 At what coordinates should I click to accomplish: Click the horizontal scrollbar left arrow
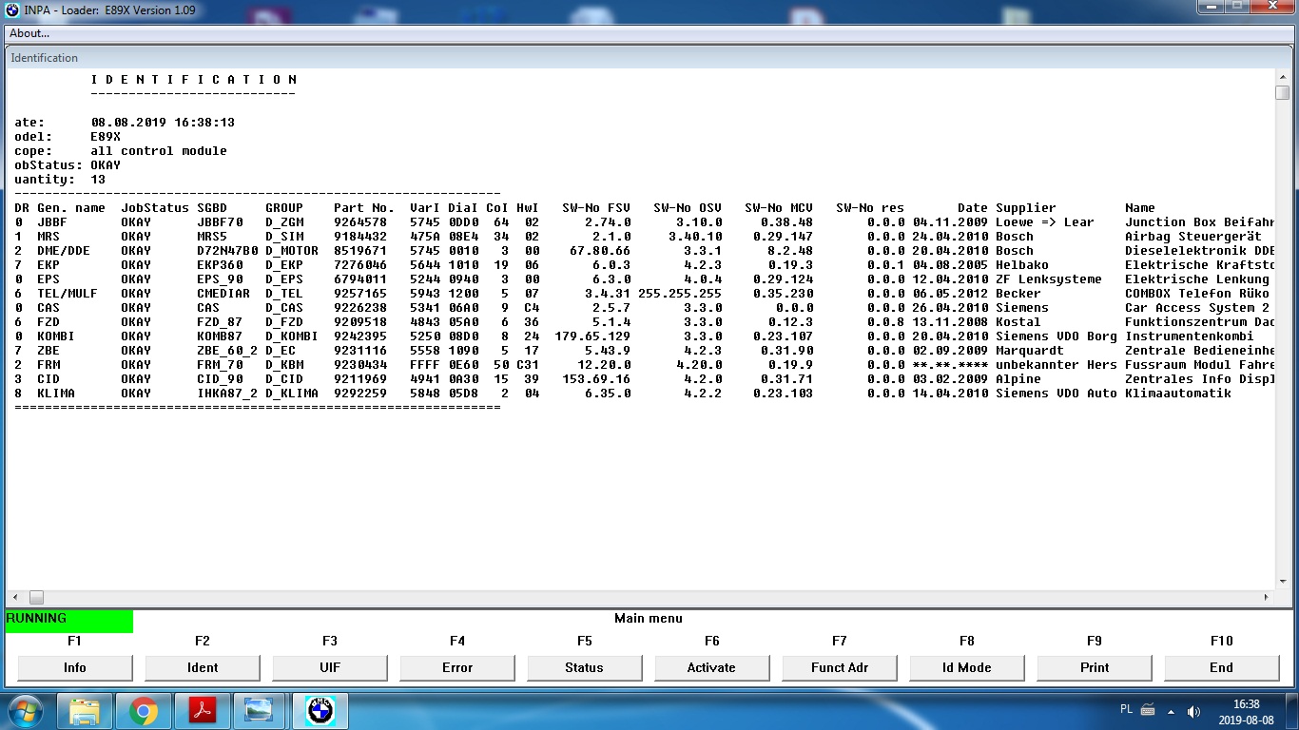pyautogui.click(x=13, y=598)
